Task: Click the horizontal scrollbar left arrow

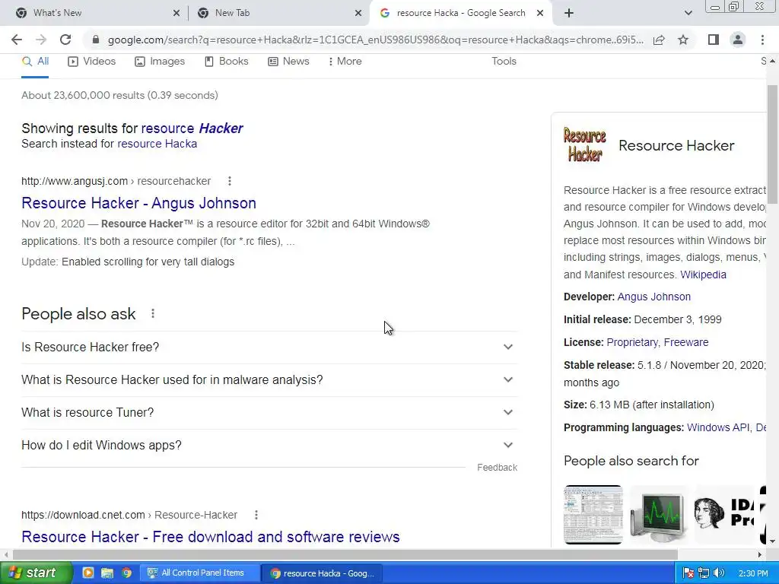Action: pos(6,554)
